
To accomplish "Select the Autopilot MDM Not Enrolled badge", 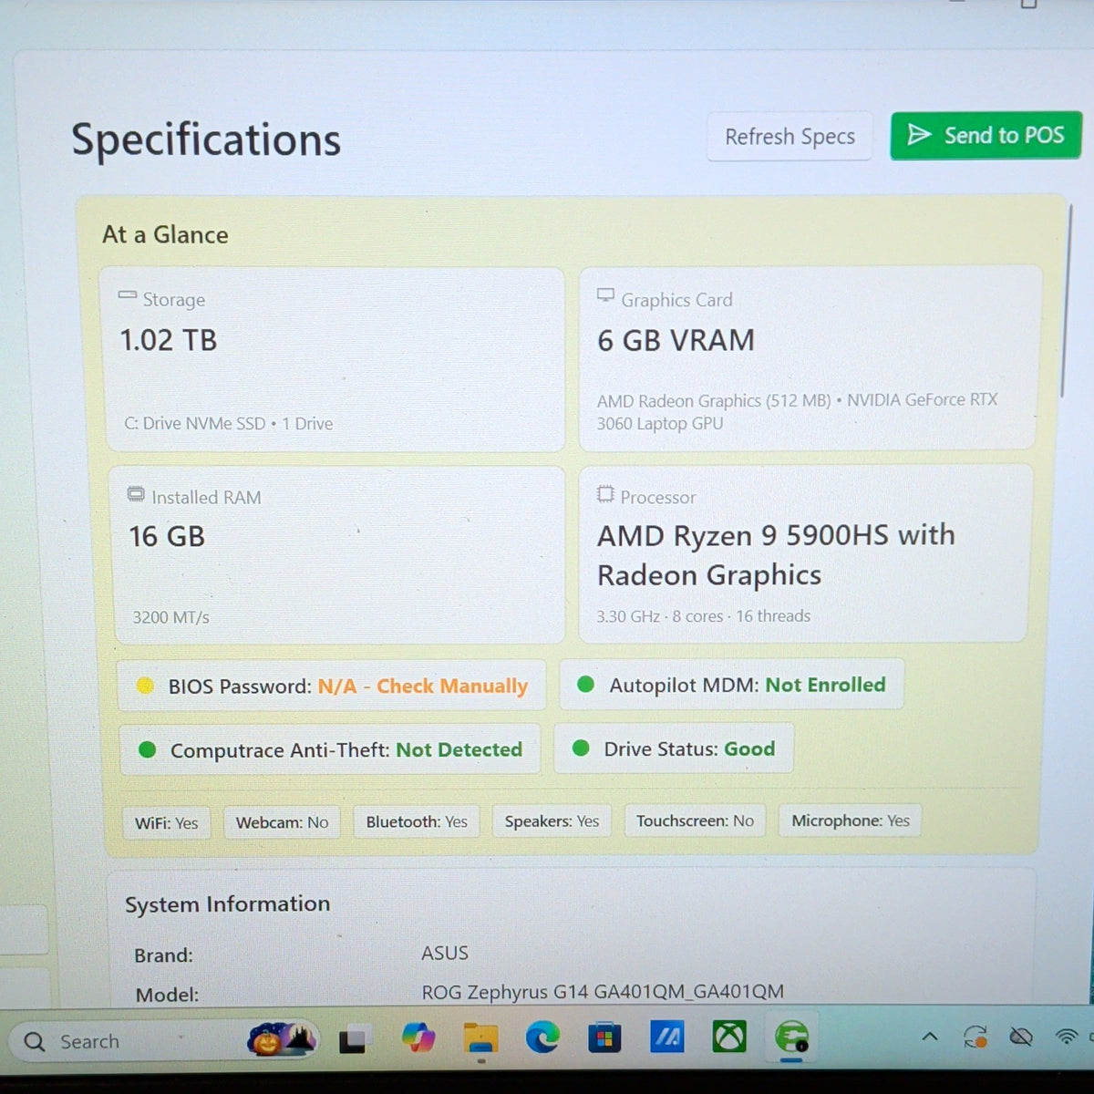I will click(x=731, y=684).
